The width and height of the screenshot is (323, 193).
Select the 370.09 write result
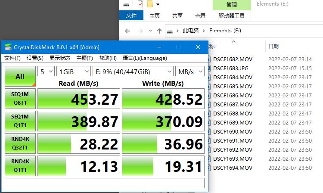(x=163, y=121)
